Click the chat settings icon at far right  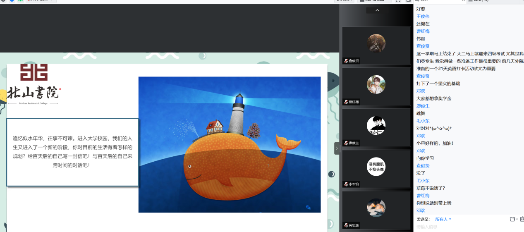coord(522,219)
